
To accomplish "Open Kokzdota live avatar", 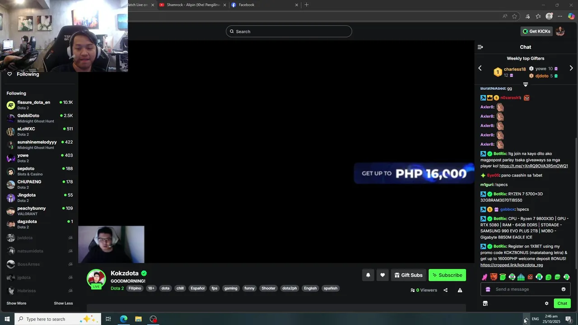I will pyautogui.click(x=96, y=279).
